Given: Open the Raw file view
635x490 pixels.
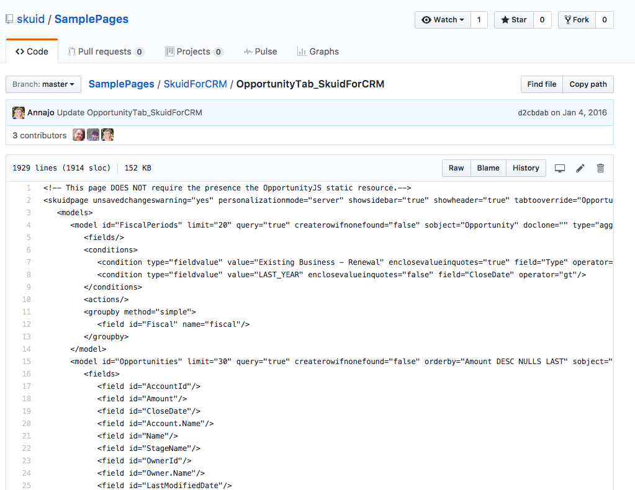Looking at the screenshot, I should 456,168.
